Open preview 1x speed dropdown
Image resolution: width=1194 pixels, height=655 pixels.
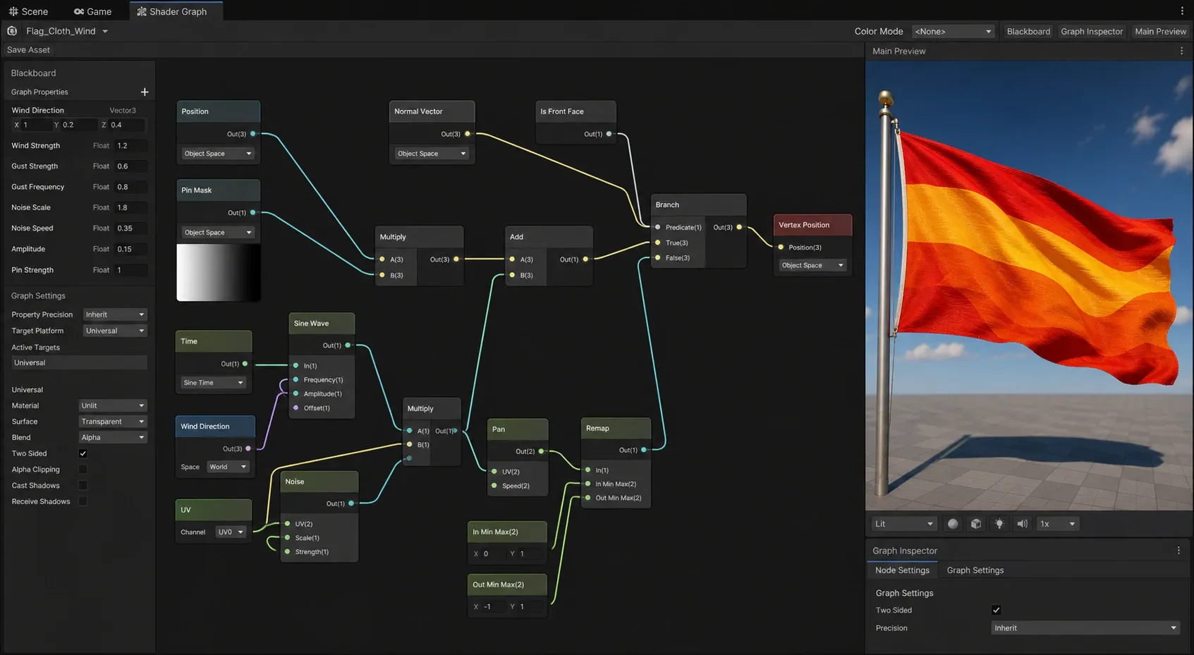pyautogui.click(x=1058, y=524)
